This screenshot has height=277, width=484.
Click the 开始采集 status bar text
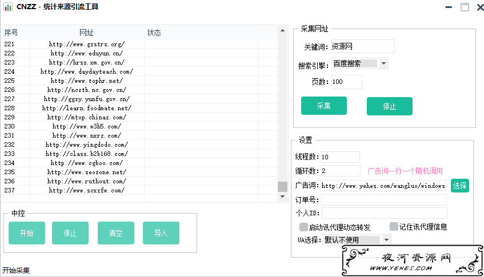16,271
